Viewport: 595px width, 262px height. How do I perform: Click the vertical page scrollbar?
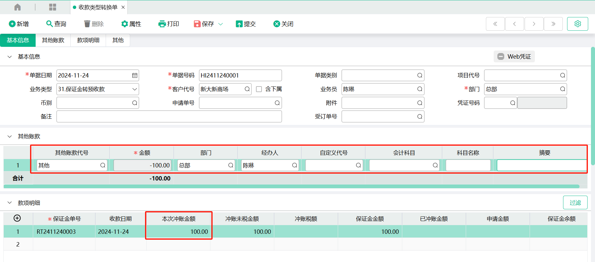point(593,105)
